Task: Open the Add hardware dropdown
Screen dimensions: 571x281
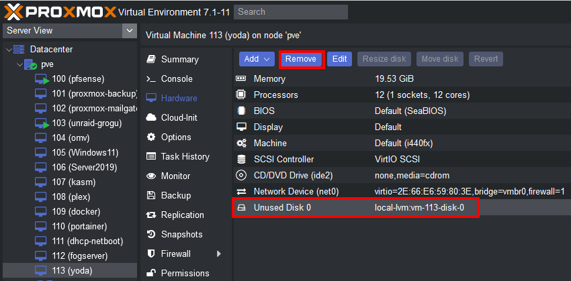Action: tap(257, 59)
